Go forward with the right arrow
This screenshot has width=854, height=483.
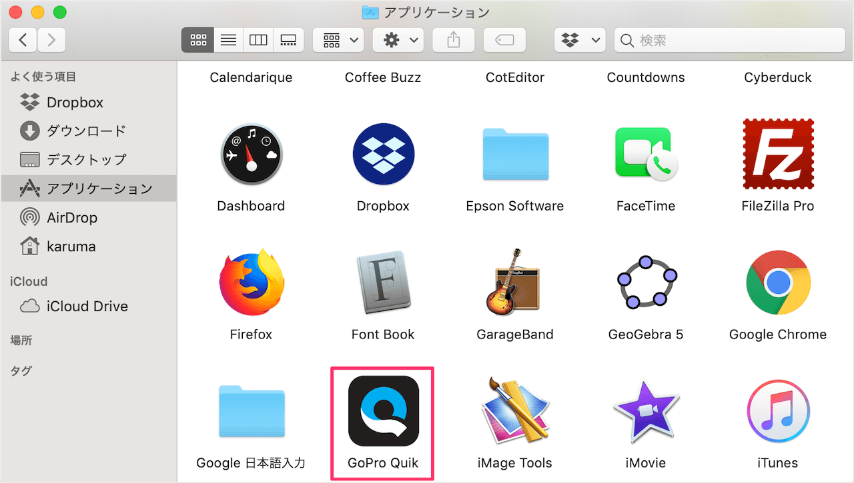(51, 40)
